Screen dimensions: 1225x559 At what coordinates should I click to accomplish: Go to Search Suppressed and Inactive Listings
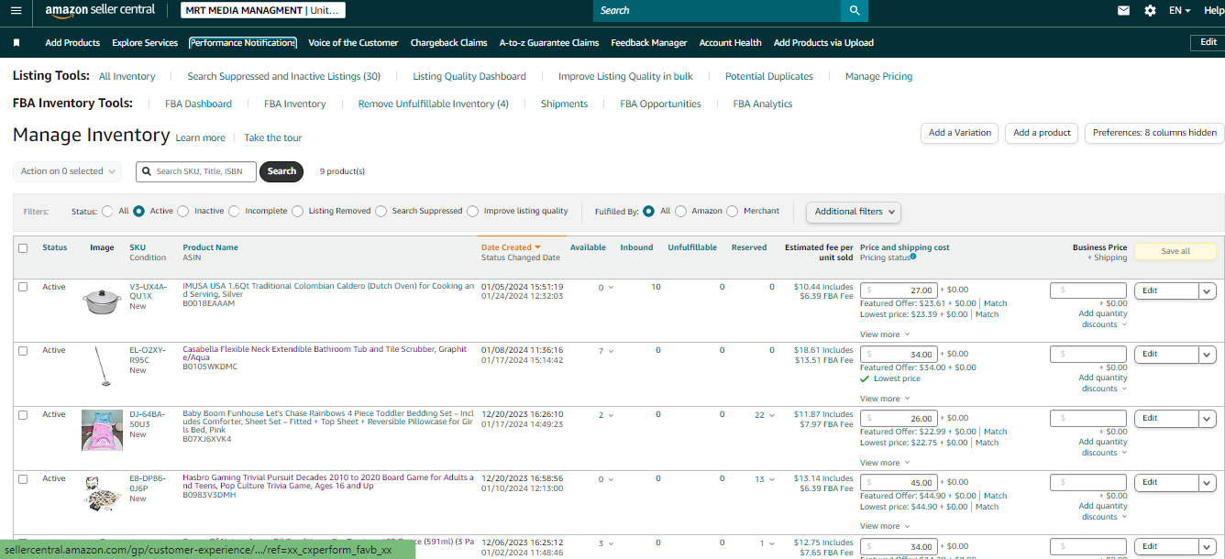tap(284, 76)
